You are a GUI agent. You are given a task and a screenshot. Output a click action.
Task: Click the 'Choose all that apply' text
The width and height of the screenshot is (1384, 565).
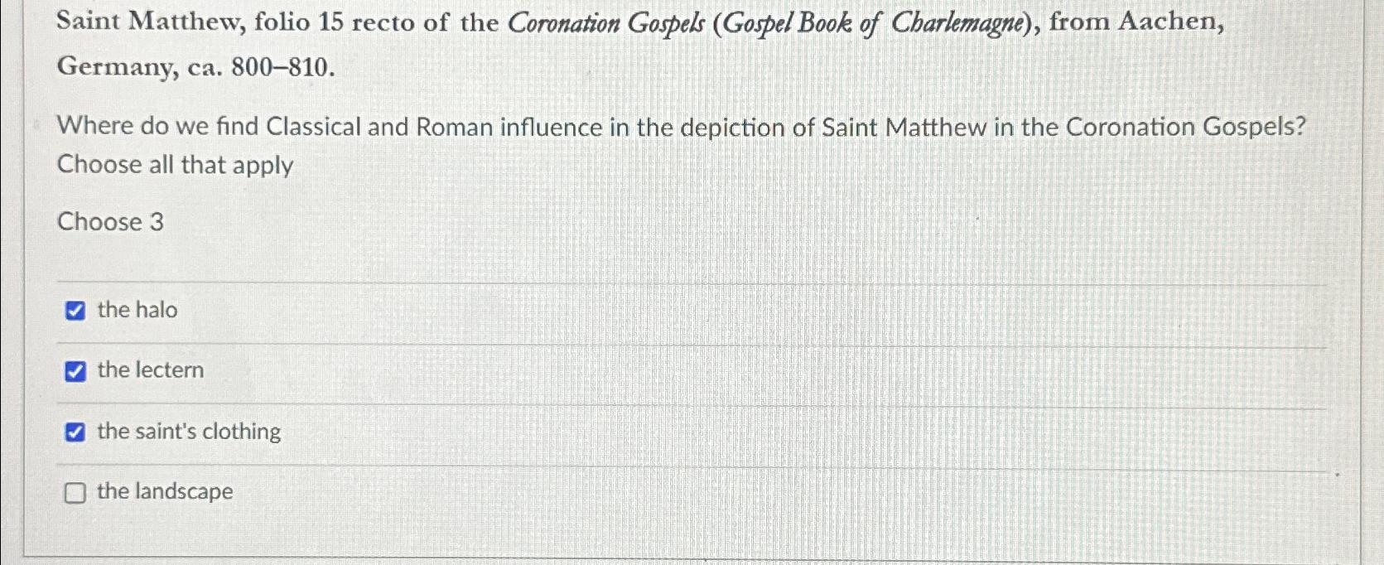175,165
